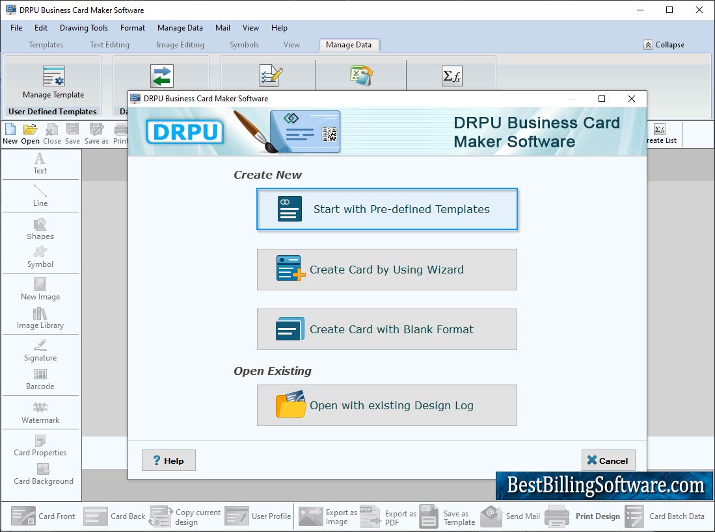Switch to the Text Editing ribbon tab
Viewport: 715px width, 532px height.
click(x=109, y=45)
